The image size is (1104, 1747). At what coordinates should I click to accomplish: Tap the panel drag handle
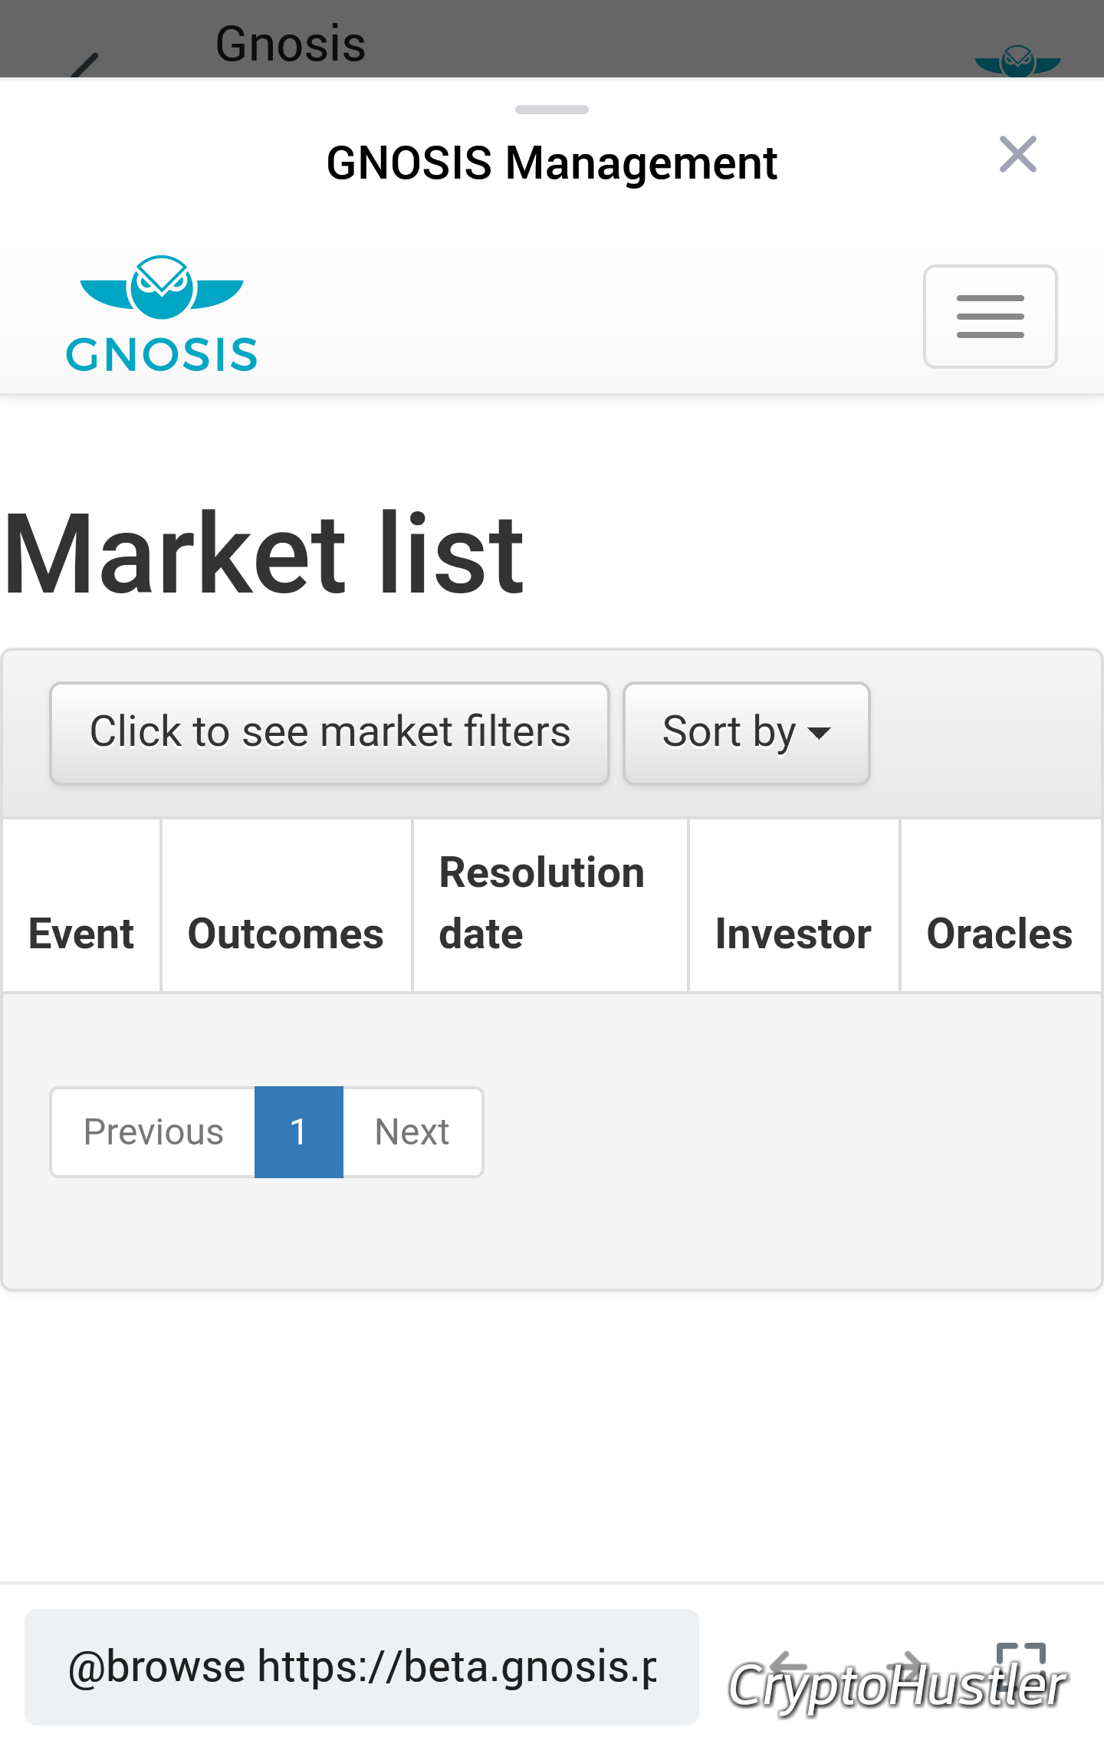pyautogui.click(x=552, y=110)
